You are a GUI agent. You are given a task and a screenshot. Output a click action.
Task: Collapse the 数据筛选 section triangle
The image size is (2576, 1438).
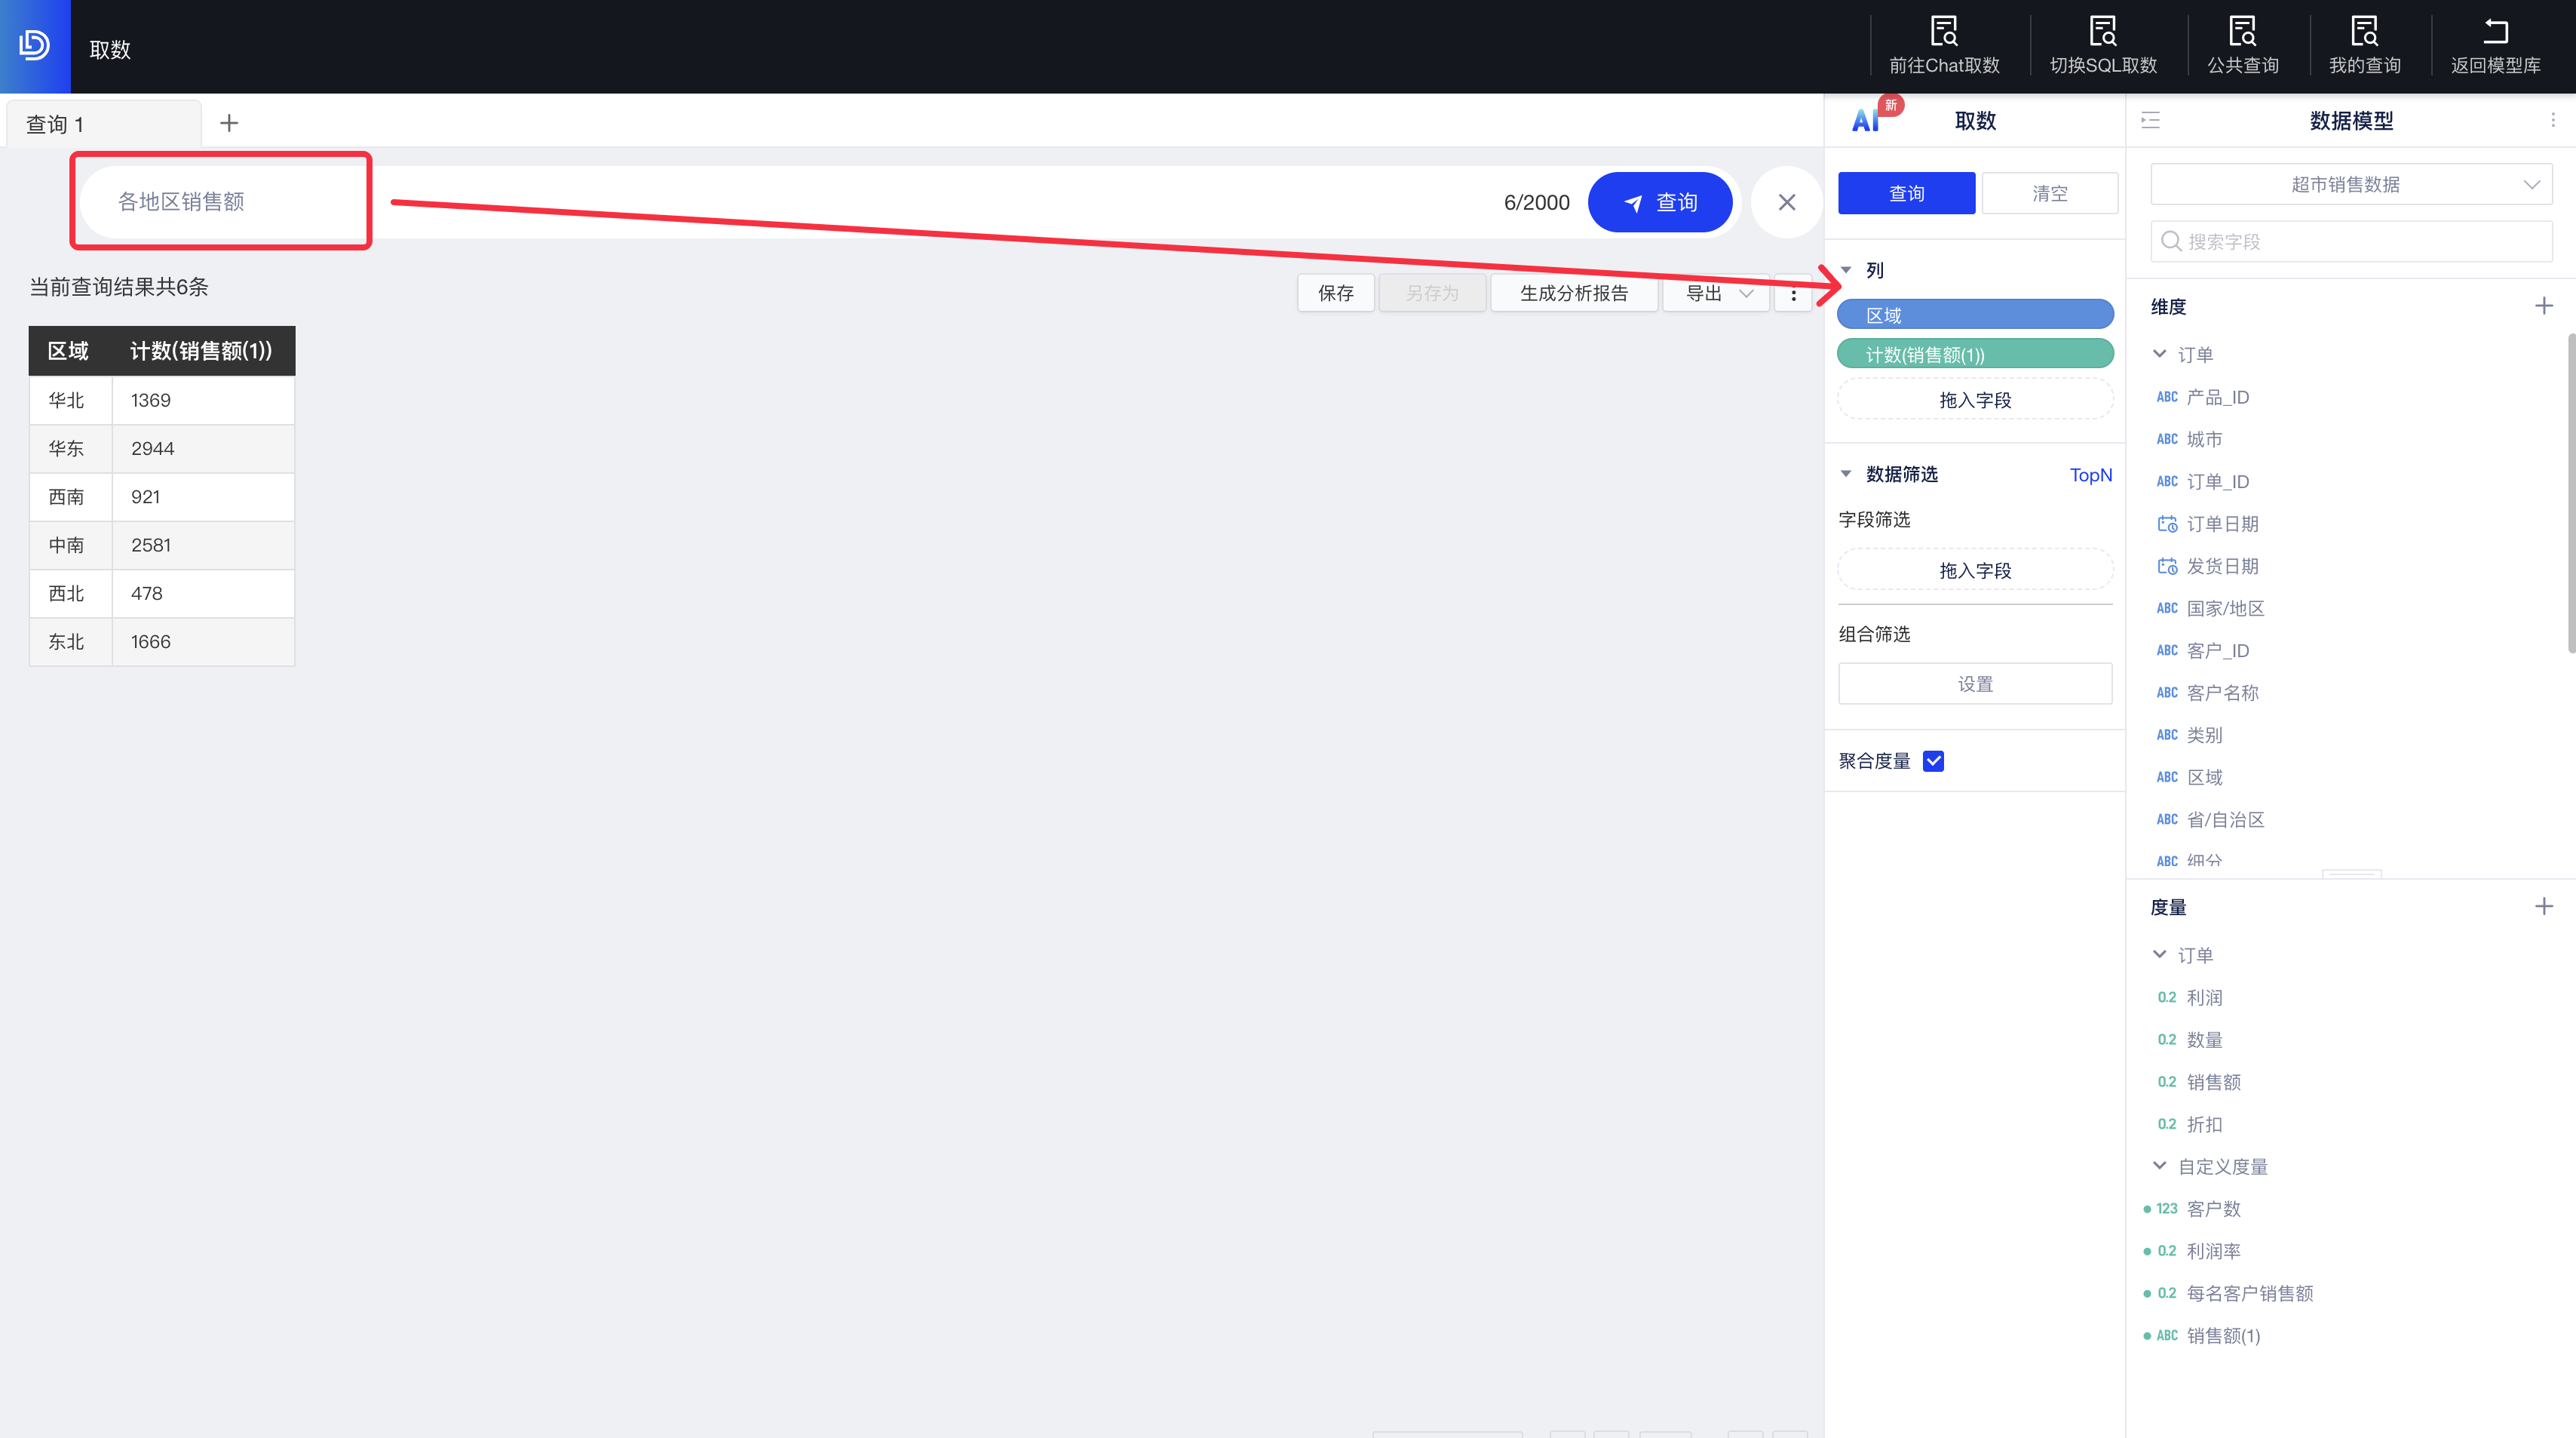[1846, 473]
